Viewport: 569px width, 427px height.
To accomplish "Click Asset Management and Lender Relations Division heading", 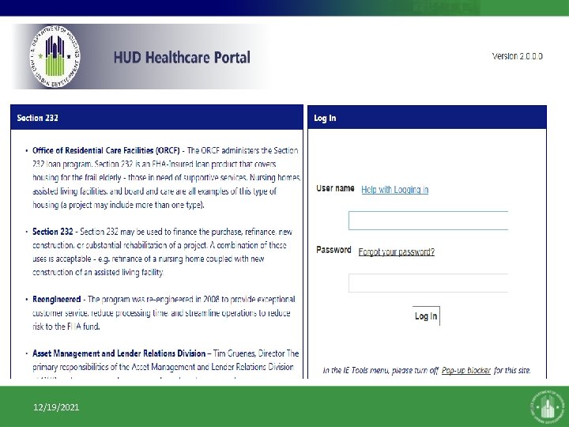I will click(119, 353).
